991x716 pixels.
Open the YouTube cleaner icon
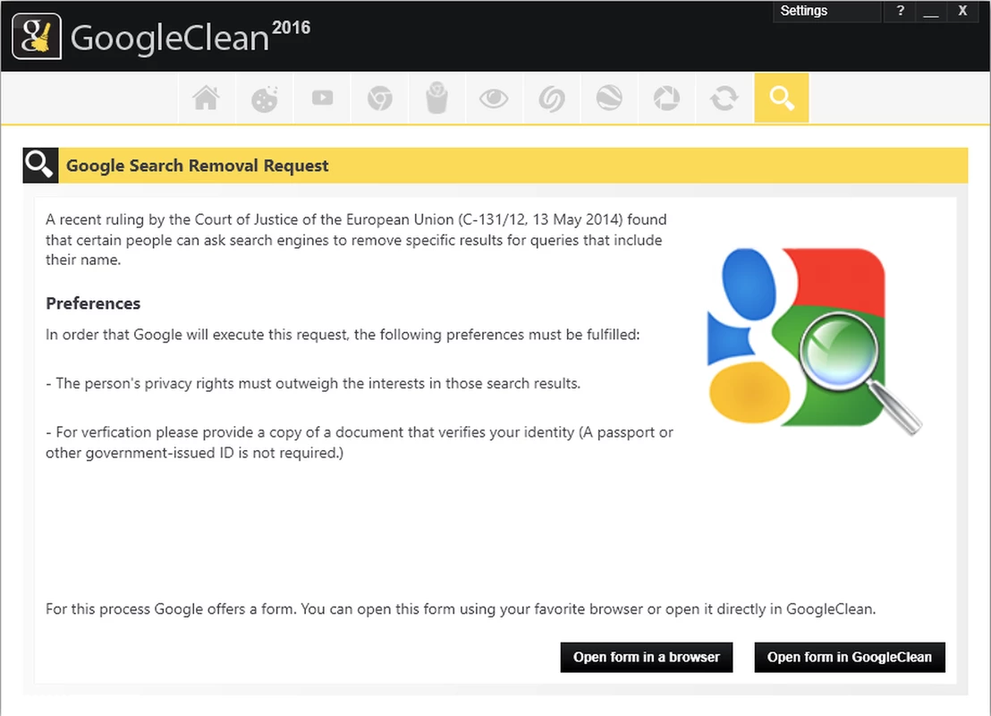click(322, 98)
